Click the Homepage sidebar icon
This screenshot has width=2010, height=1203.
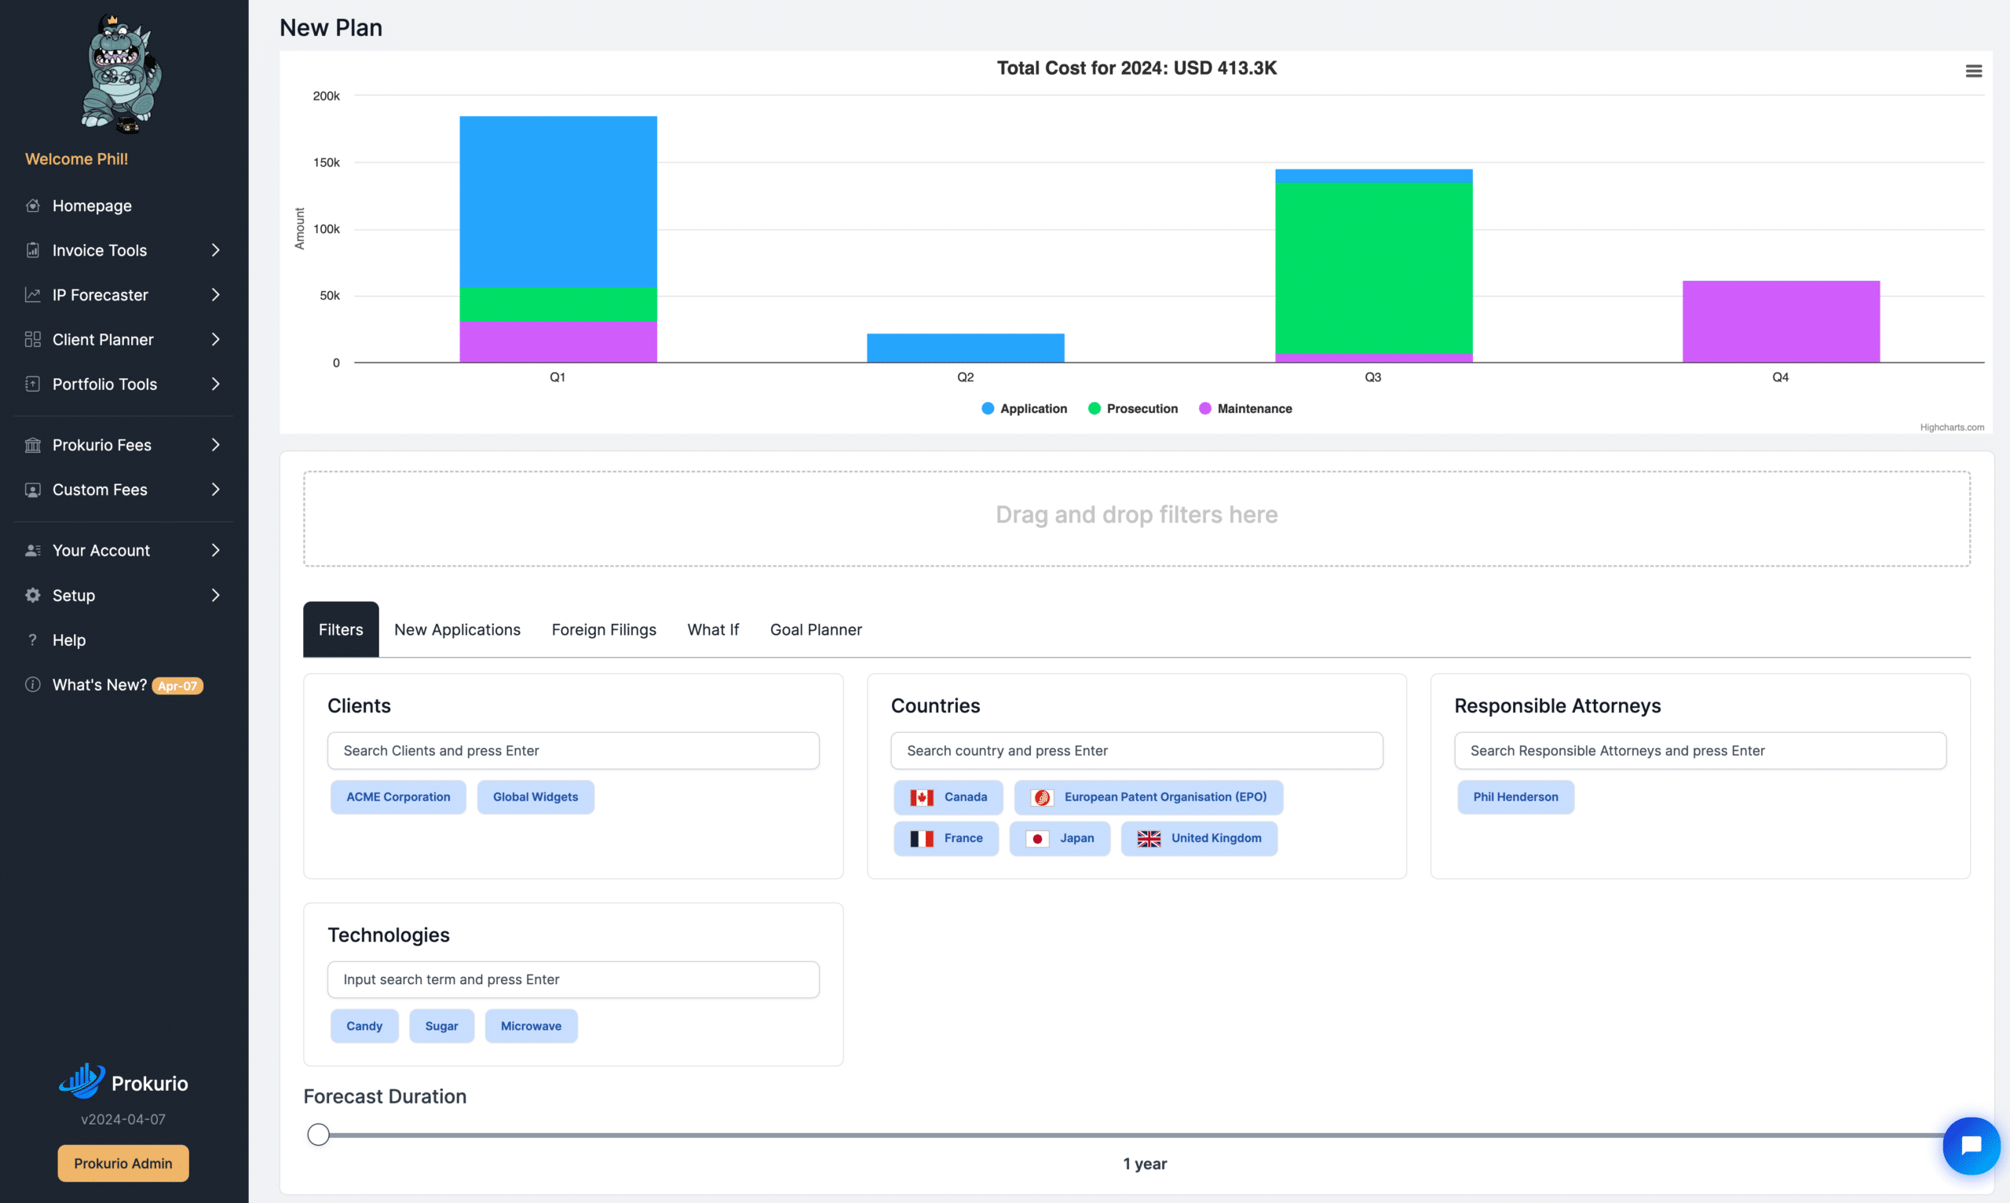[x=32, y=206]
